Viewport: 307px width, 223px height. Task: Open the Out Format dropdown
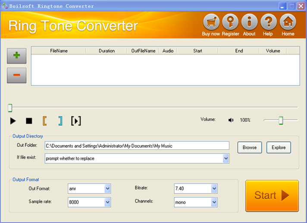coord(89,189)
